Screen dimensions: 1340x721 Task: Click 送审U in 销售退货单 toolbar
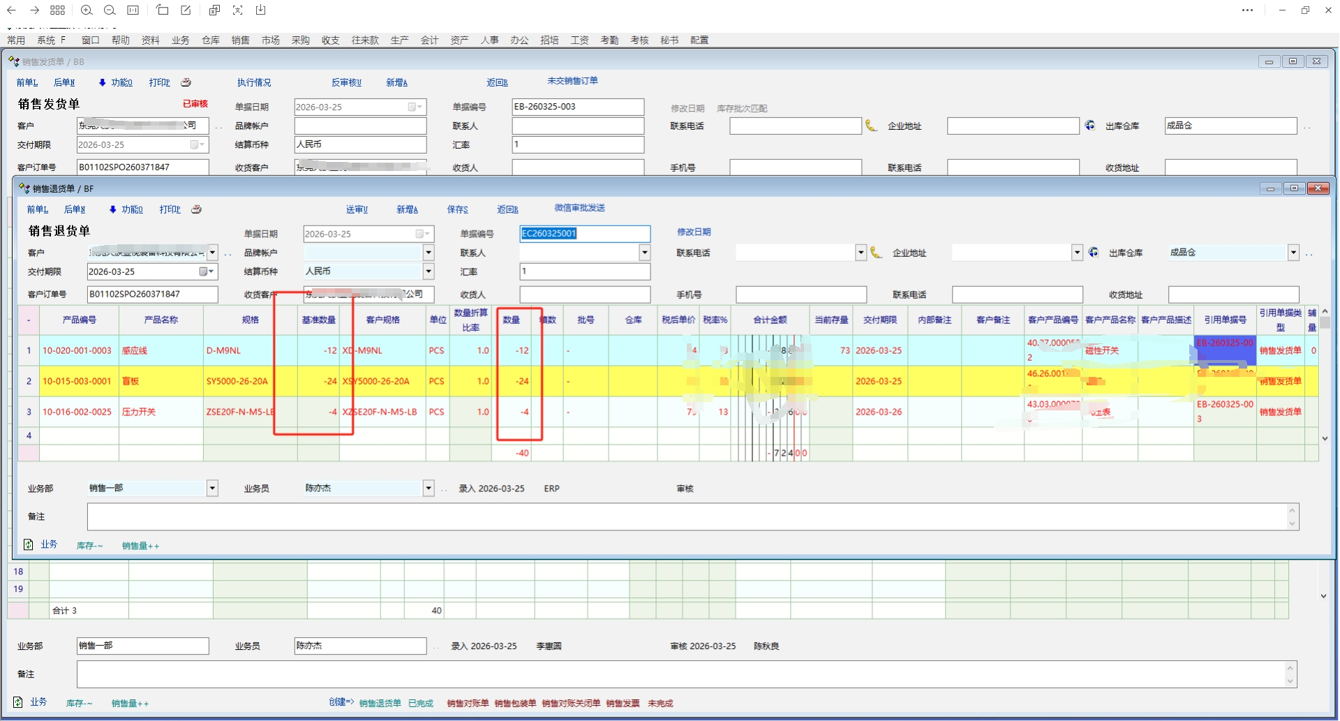point(357,209)
